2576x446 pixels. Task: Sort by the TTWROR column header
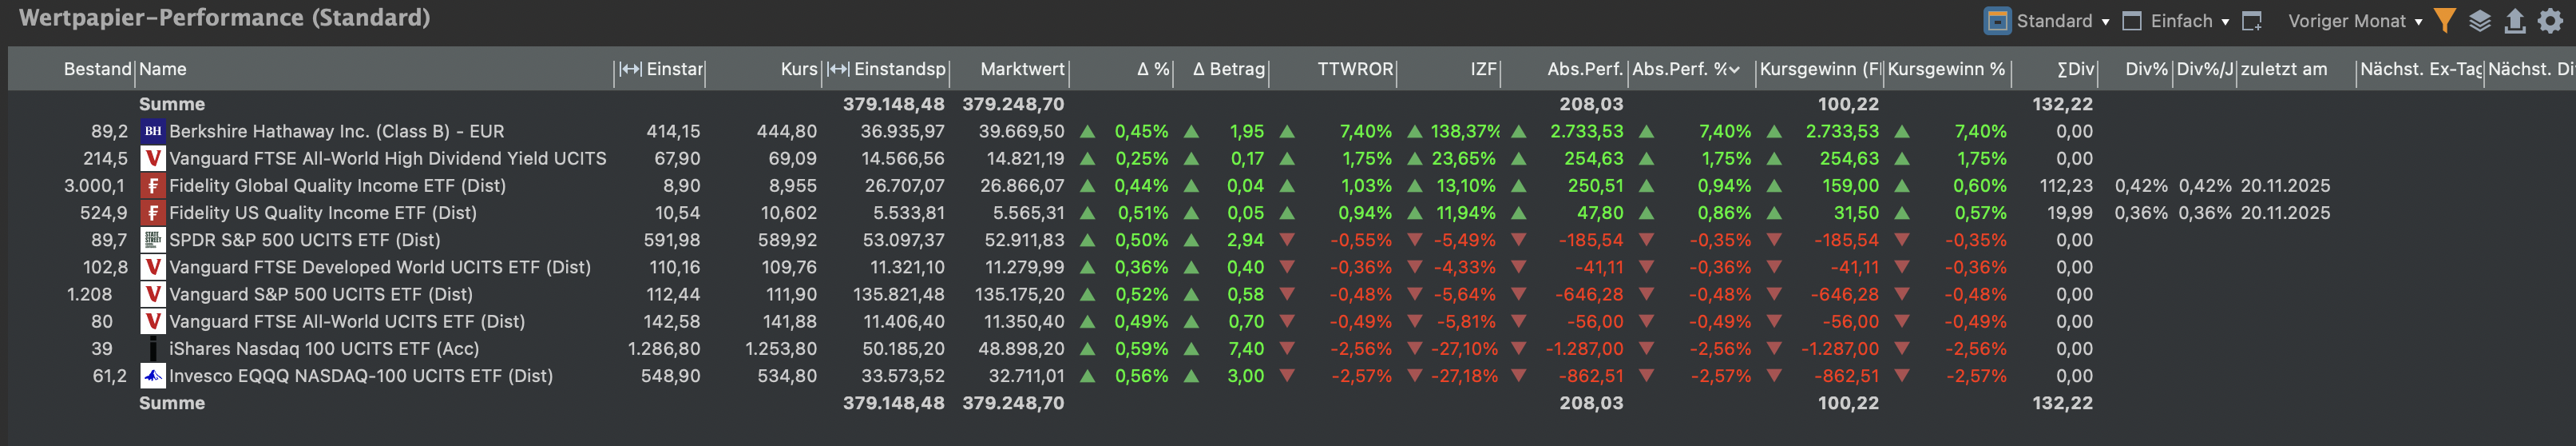pos(1354,69)
